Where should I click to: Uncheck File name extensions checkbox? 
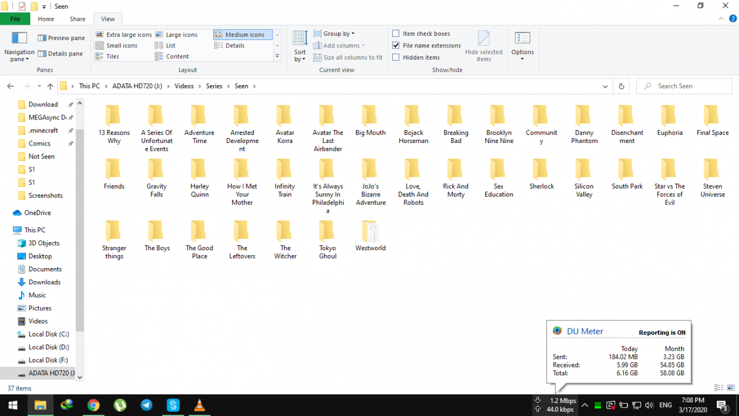point(396,46)
